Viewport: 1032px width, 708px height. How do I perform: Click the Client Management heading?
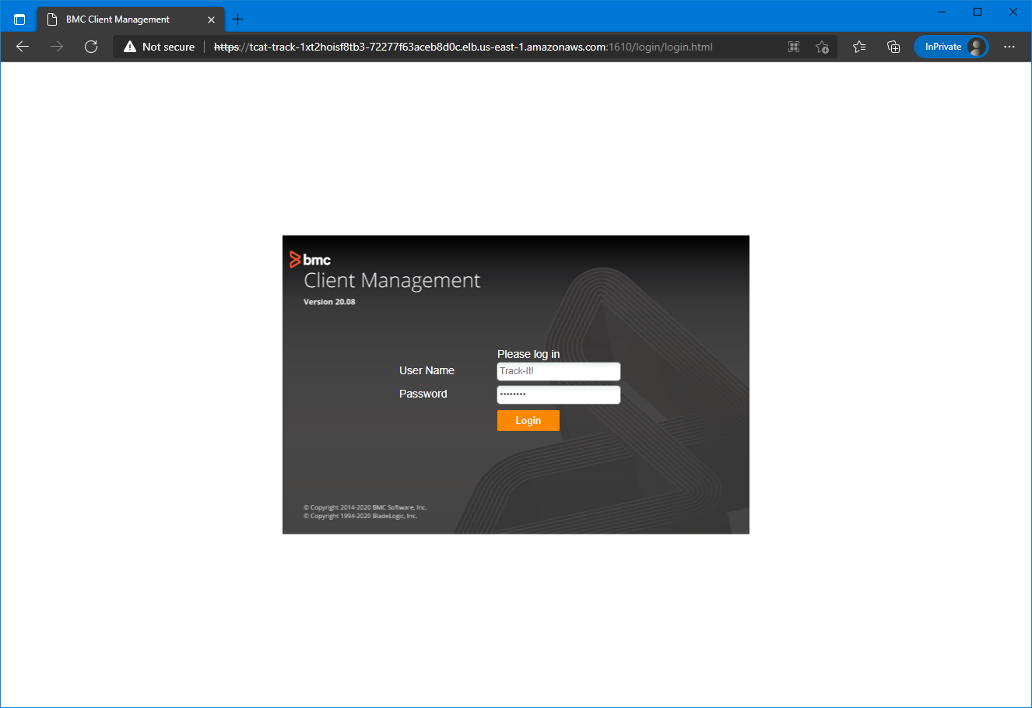(392, 280)
